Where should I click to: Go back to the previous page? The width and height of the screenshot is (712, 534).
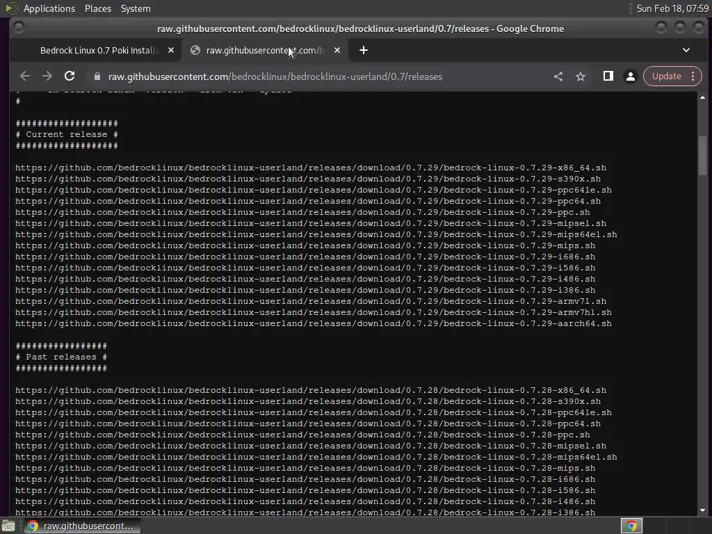[x=25, y=76]
